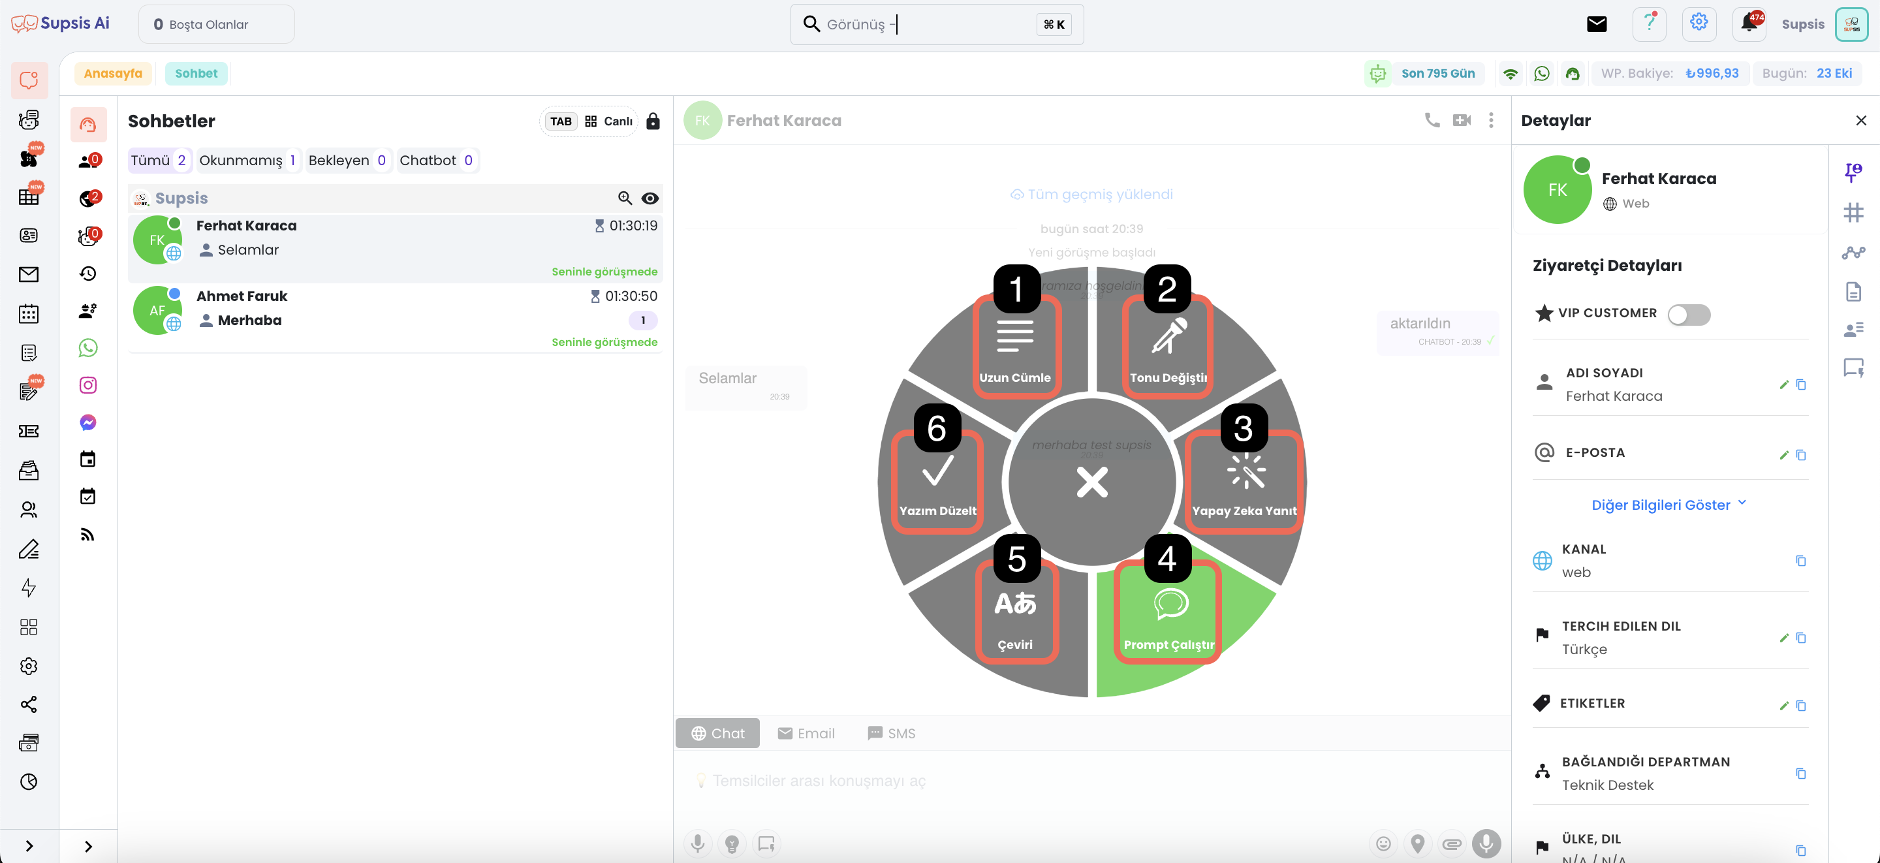This screenshot has width=1880, height=863.
Task: Toggle visibility eye icon in Supsis row
Action: tap(650, 198)
